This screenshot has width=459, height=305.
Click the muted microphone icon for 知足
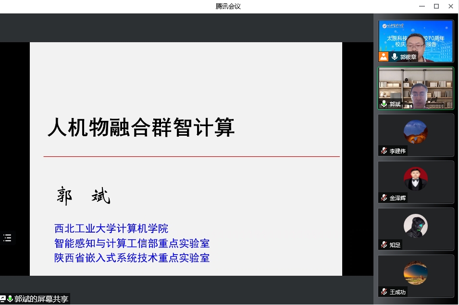[x=384, y=245]
